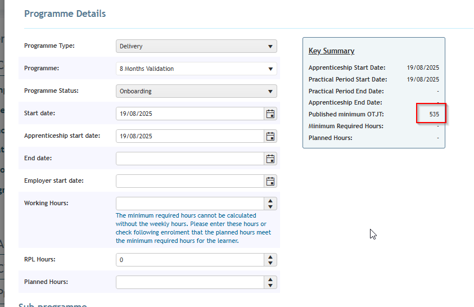Increase RPL Hours with up arrow
Screen dimensions: 474x307
point(270,257)
